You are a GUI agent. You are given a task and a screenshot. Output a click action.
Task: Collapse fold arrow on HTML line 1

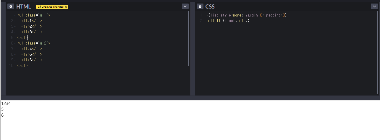[x=15, y=15]
